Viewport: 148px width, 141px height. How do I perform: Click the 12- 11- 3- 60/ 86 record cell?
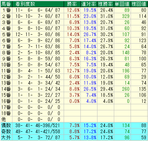38,34
